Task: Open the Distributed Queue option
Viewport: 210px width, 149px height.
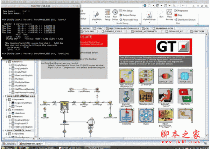Action: pyautogui.click(x=185, y=20)
